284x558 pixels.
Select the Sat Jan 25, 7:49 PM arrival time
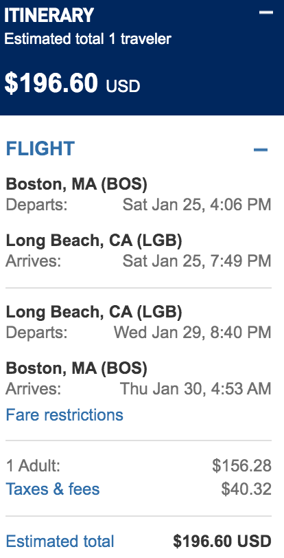[197, 261]
